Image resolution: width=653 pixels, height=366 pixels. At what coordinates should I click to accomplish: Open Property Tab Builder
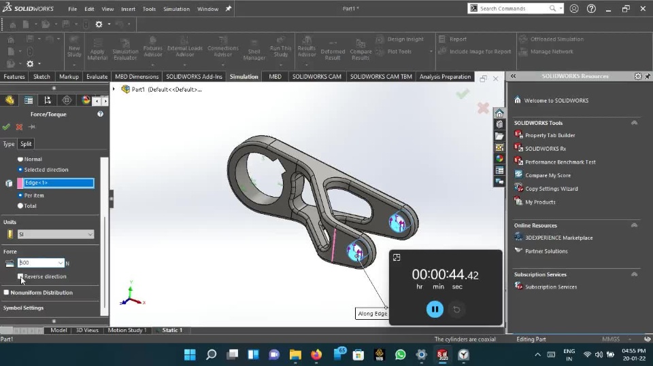(x=550, y=135)
